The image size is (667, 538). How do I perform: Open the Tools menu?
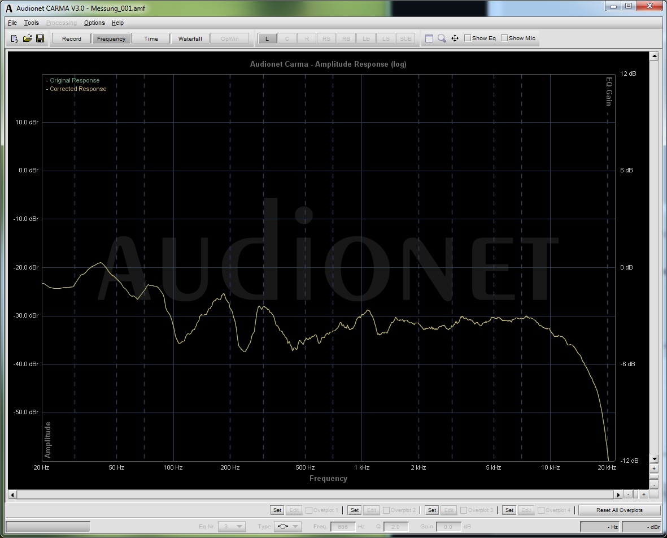coord(31,23)
